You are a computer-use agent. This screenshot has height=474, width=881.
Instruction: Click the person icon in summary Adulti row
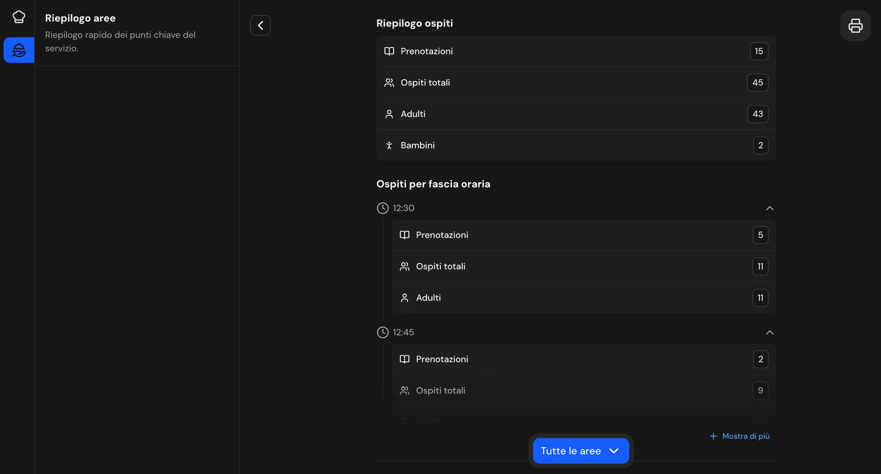point(389,114)
